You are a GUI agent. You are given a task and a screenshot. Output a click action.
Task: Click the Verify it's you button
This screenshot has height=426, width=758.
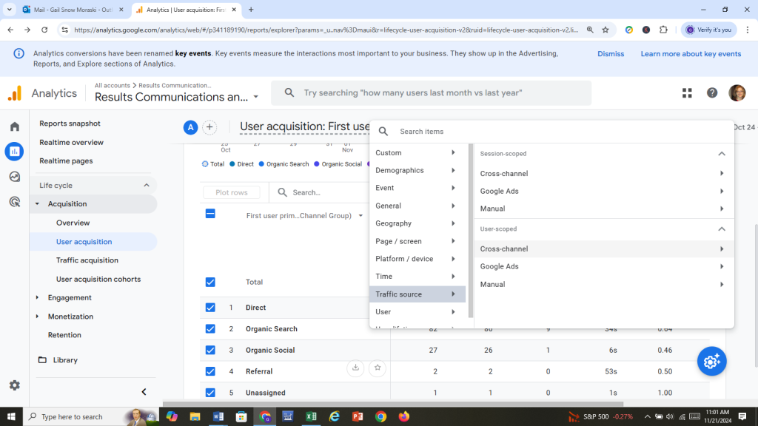(x=708, y=30)
